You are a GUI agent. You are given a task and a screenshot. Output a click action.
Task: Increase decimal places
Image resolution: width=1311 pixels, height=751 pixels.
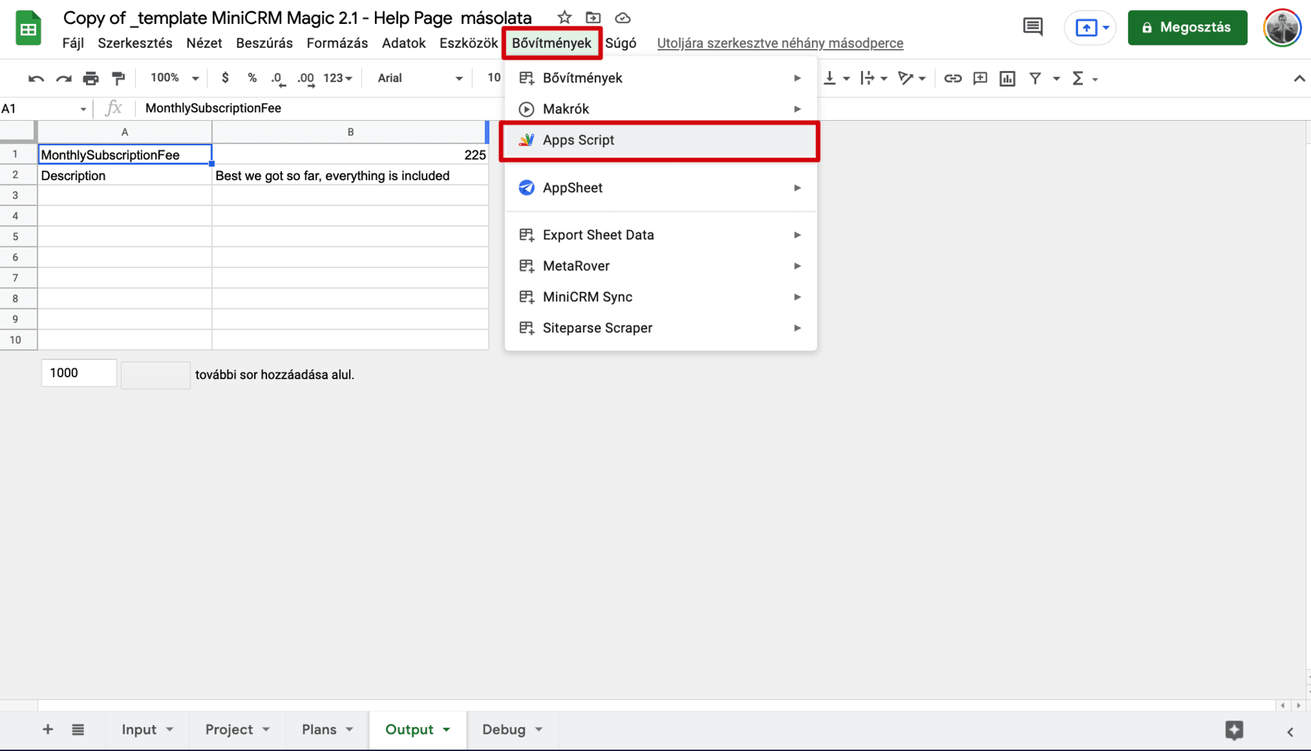[x=305, y=78]
